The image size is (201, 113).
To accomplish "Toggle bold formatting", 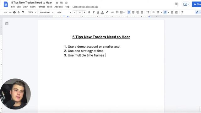I will click(x=89, y=12).
